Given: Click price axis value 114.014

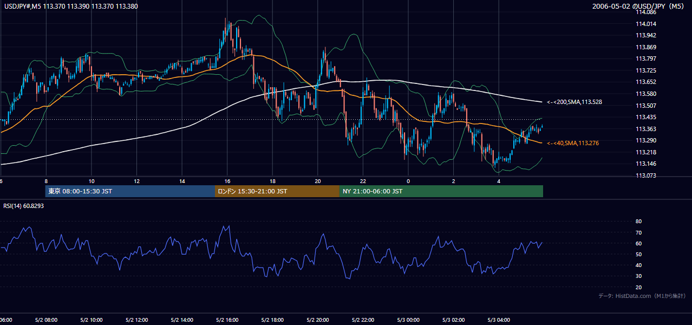Looking at the screenshot, I should [646, 24].
